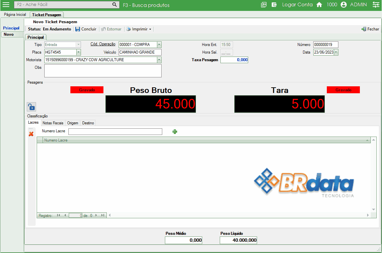Screen dimensions: 382x253
Task: Click the Concluir button
Action: pyautogui.click(x=86, y=29)
